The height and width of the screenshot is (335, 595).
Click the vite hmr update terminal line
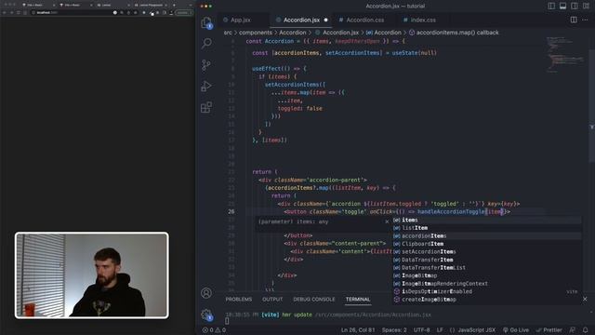[x=328, y=315]
